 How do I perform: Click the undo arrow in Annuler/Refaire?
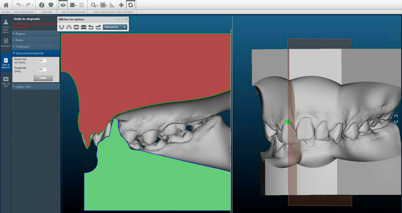[18, 5]
